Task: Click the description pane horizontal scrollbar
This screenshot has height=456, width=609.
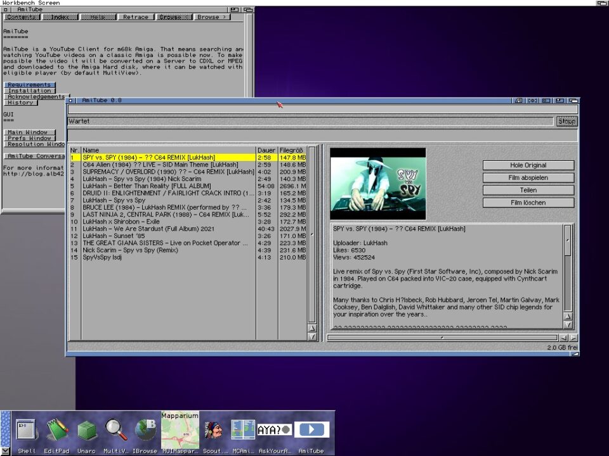Action: point(443,338)
